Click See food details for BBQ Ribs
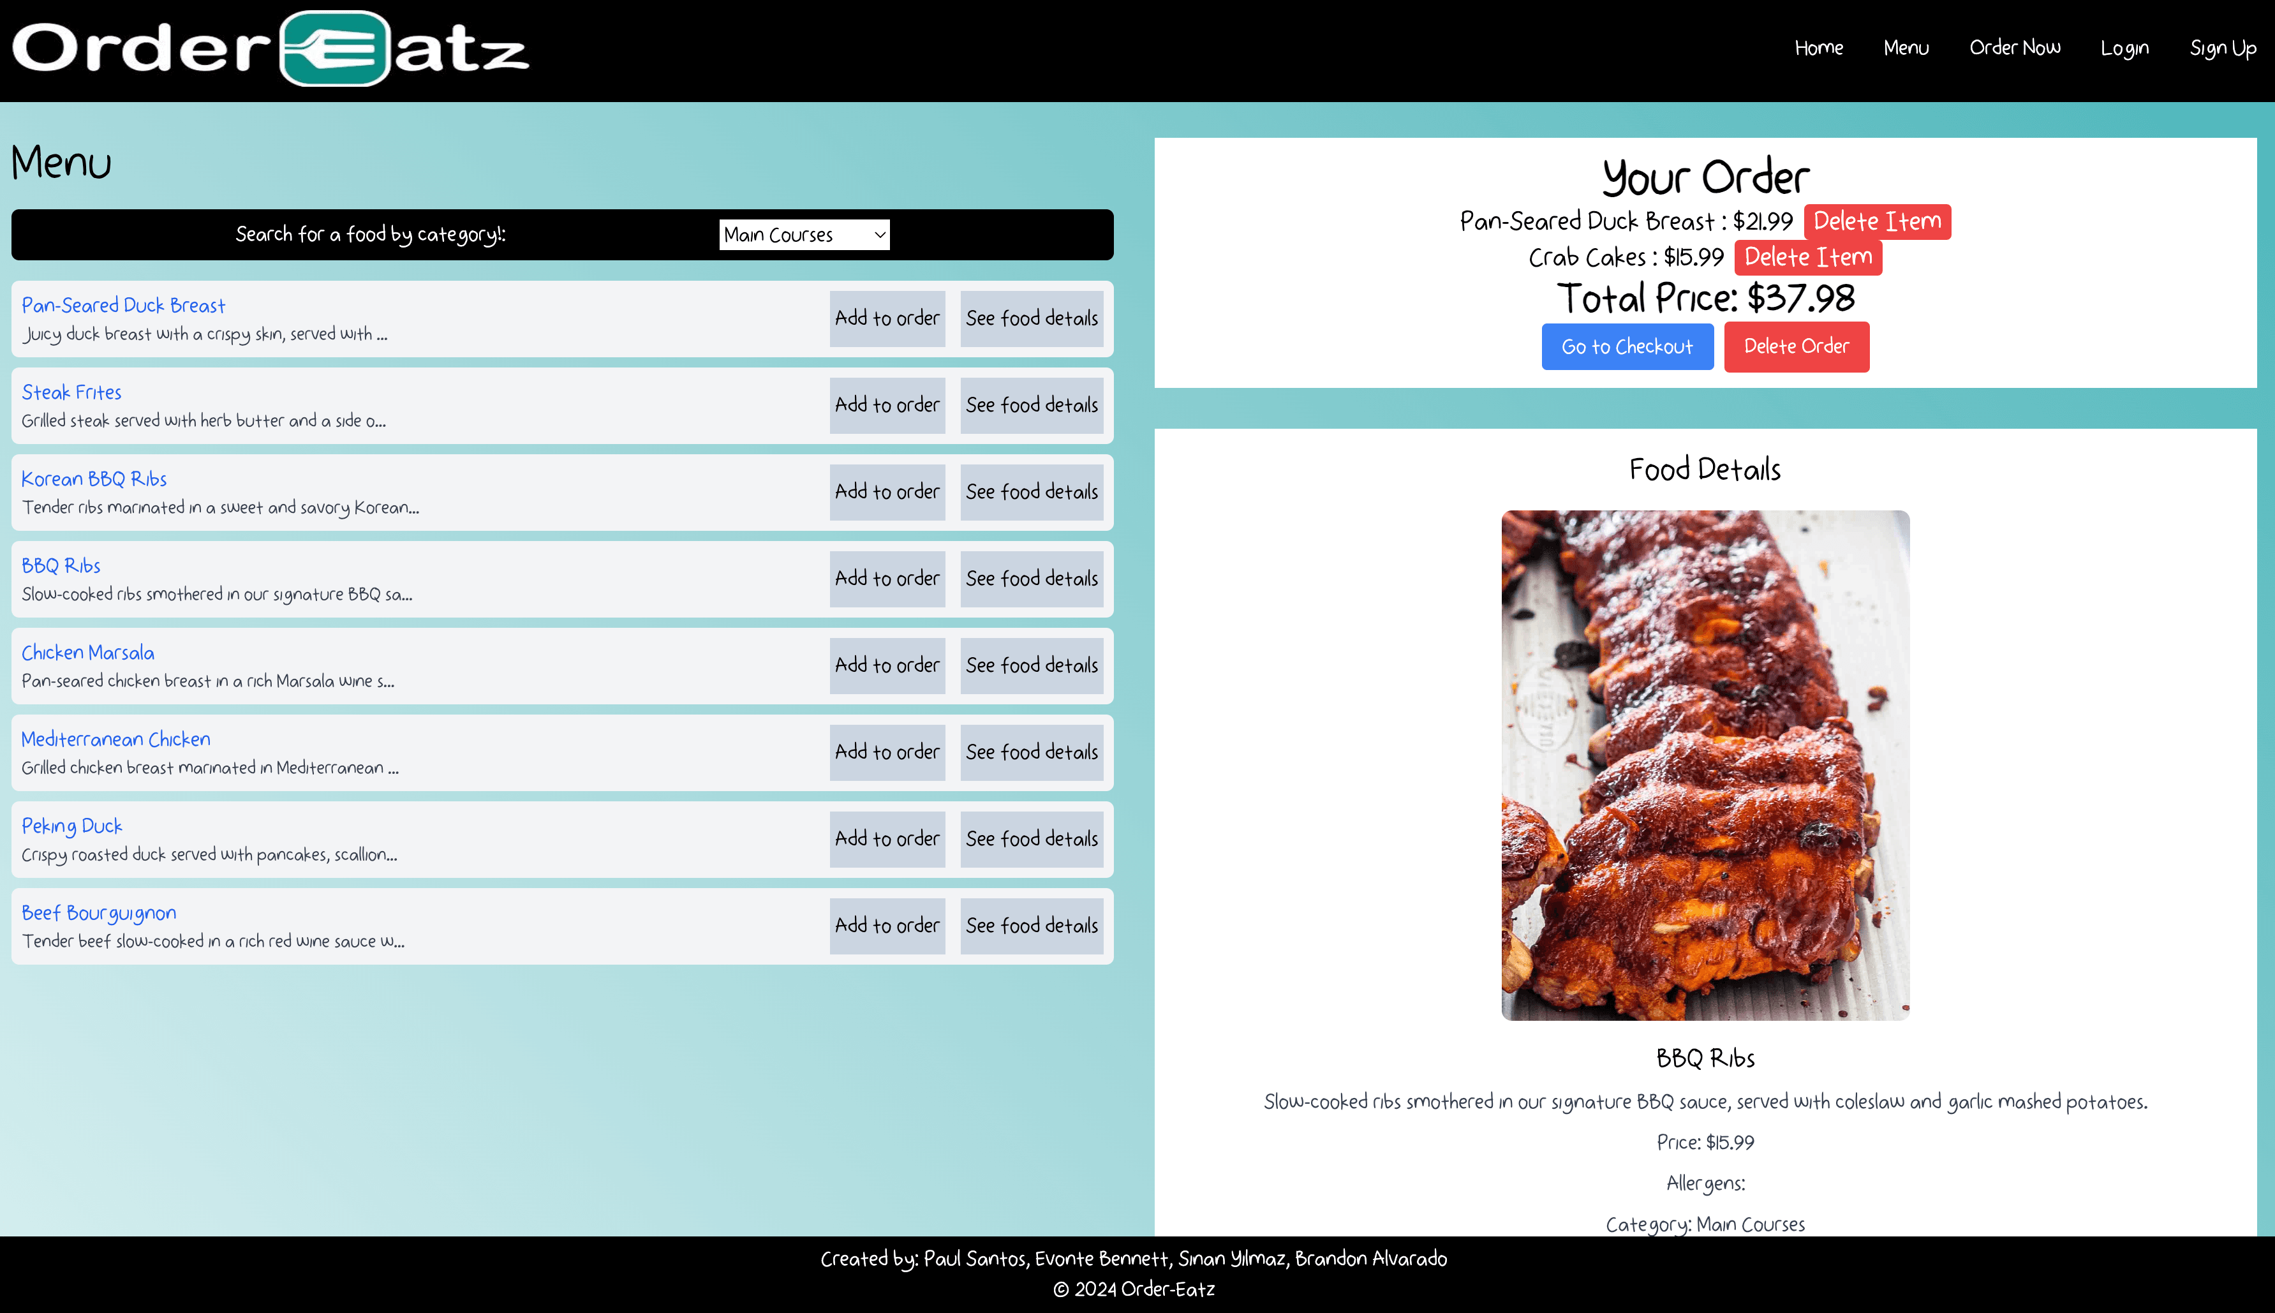 (x=1031, y=578)
